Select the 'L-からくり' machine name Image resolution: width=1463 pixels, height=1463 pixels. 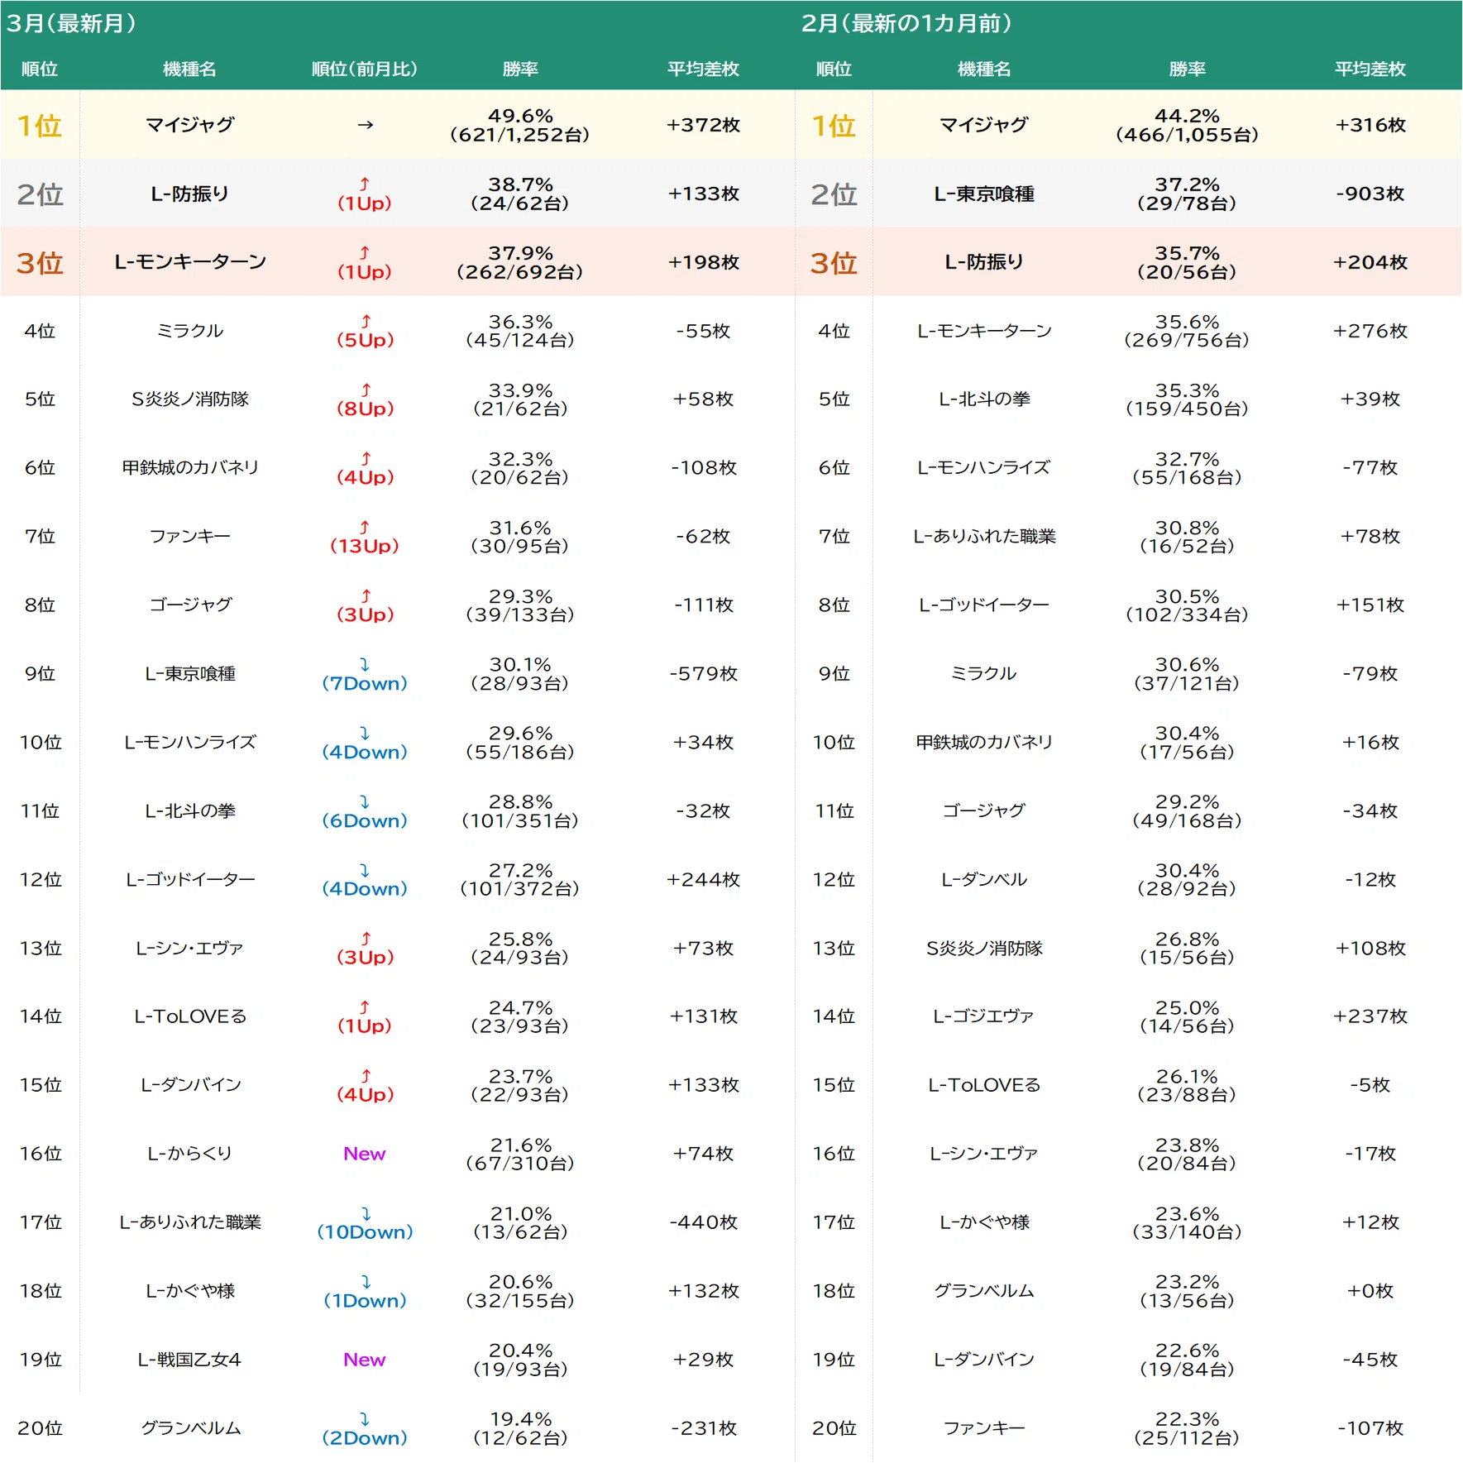[190, 1154]
